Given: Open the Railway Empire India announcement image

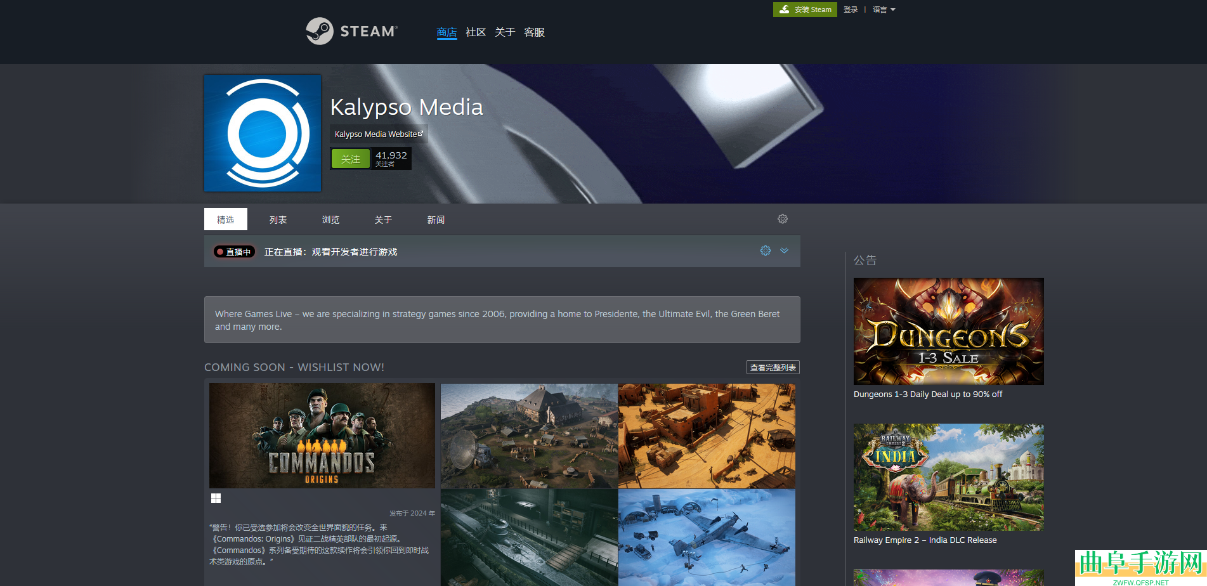Looking at the screenshot, I should tap(949, 477).
